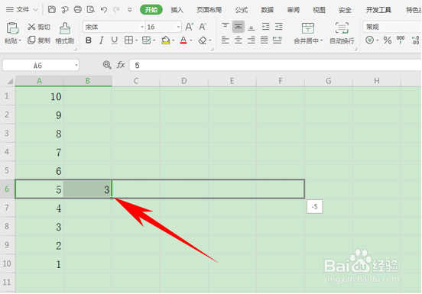
Task: Click the red font color A
Action: click(183, 40)
